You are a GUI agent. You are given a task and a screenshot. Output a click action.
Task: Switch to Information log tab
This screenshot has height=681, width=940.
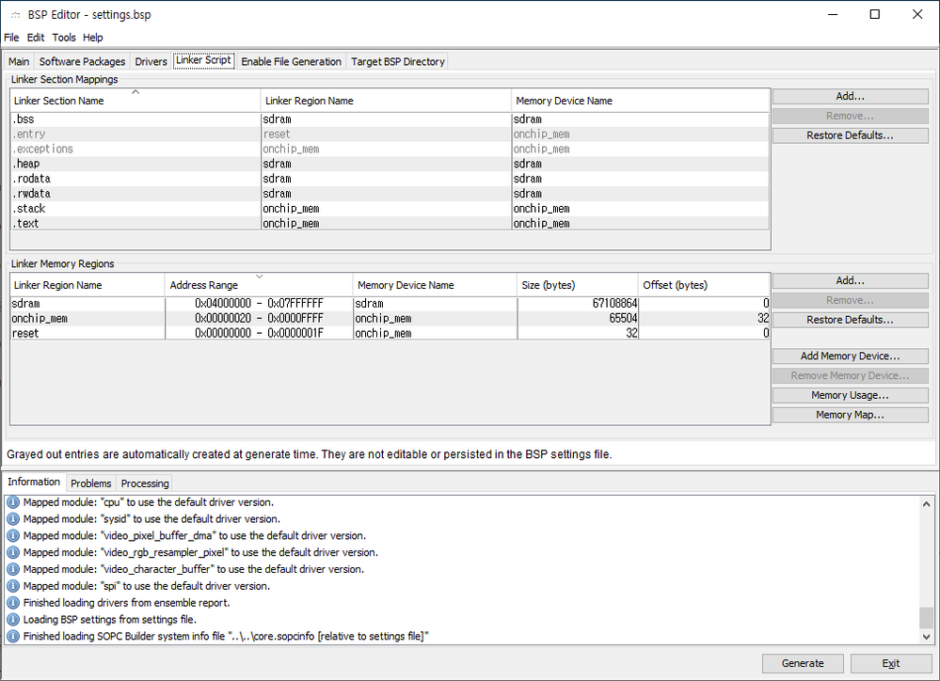coord(34,482)
